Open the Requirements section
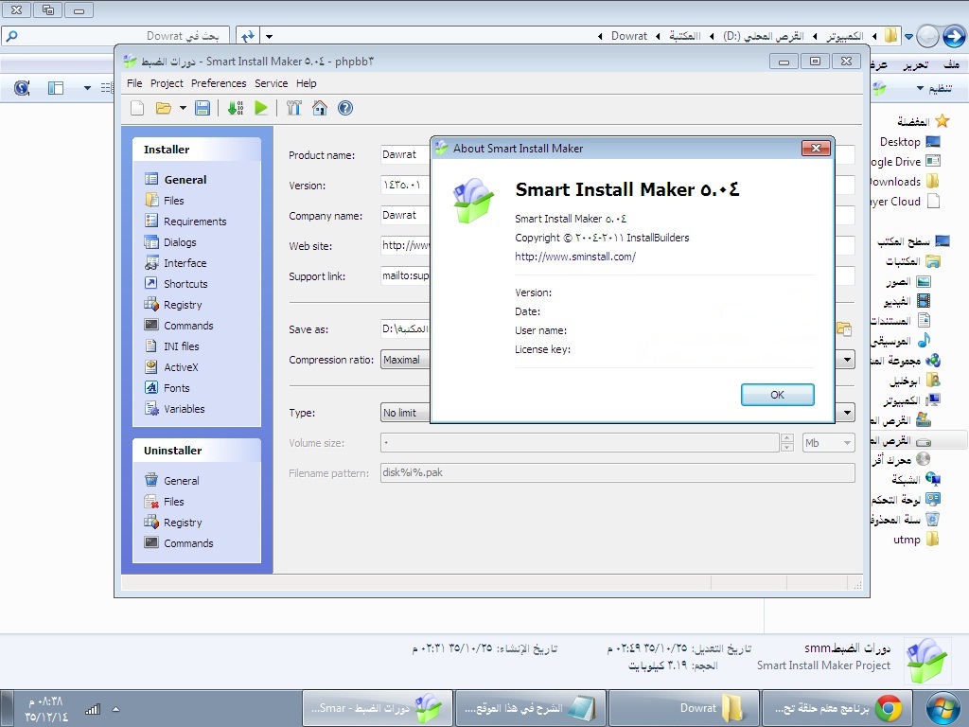The width and height of the screenshot is (969, 727). pos(185,222)
